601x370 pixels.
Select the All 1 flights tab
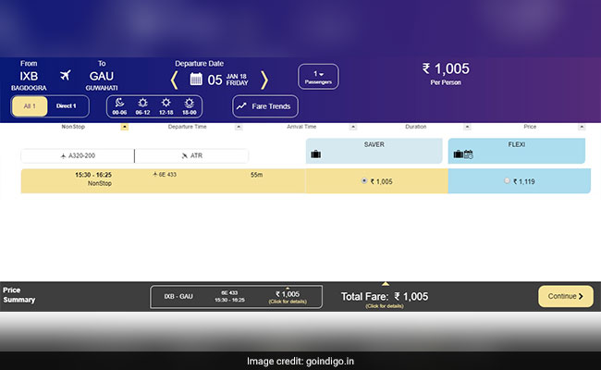tap(30, 106)
